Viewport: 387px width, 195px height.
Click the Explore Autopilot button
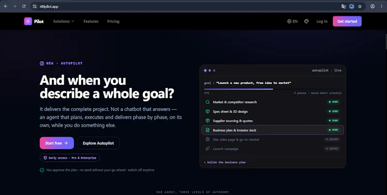point(98,143)
